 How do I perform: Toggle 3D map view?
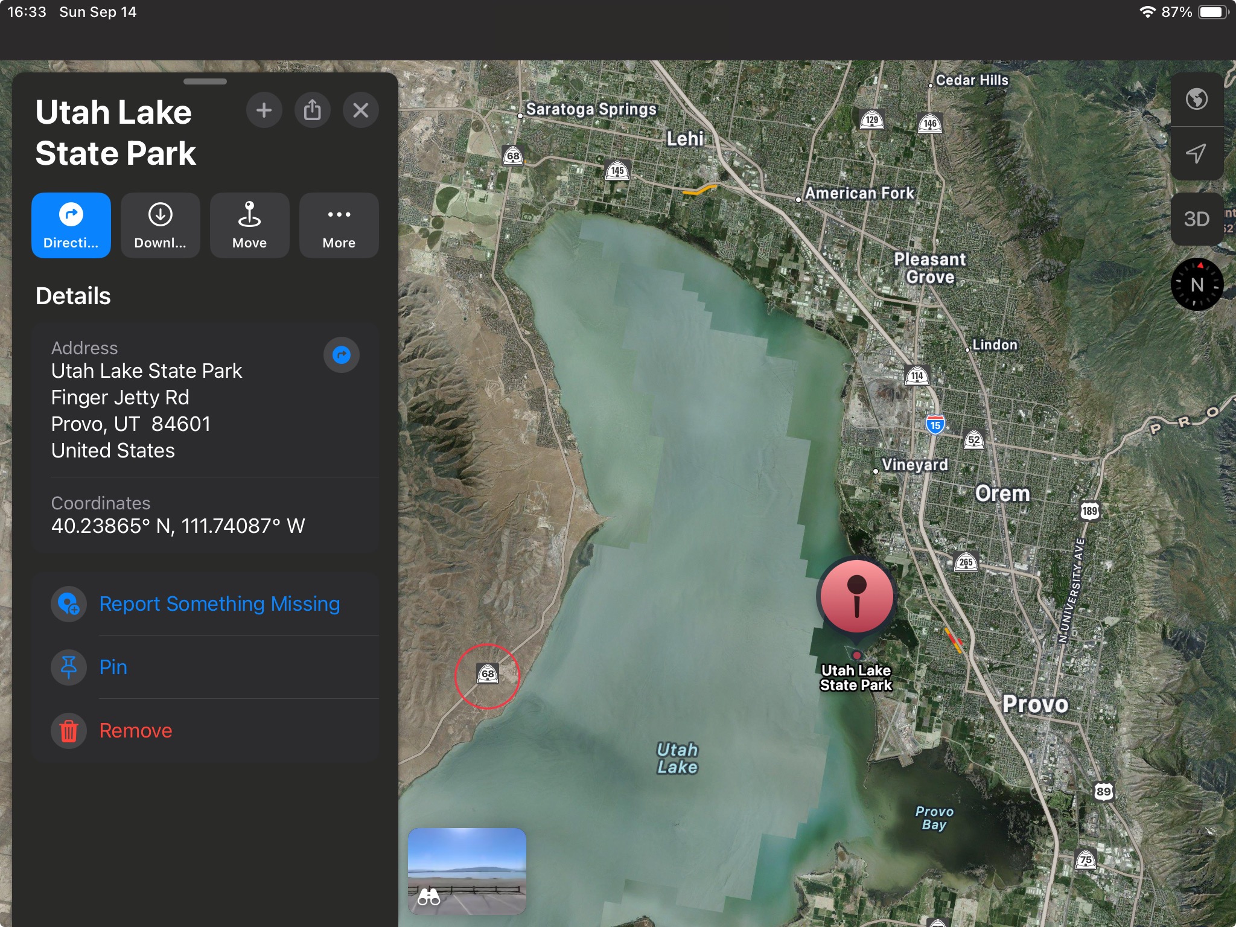tap(1197, 219)
